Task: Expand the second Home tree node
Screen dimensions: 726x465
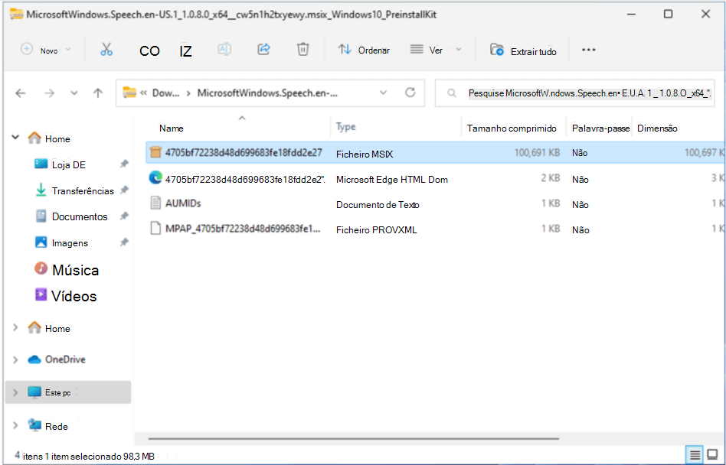Action: point(15,328)
